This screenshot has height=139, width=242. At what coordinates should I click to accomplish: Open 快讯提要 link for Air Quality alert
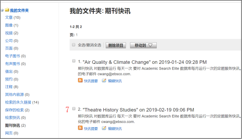click(x=91, y=81)
